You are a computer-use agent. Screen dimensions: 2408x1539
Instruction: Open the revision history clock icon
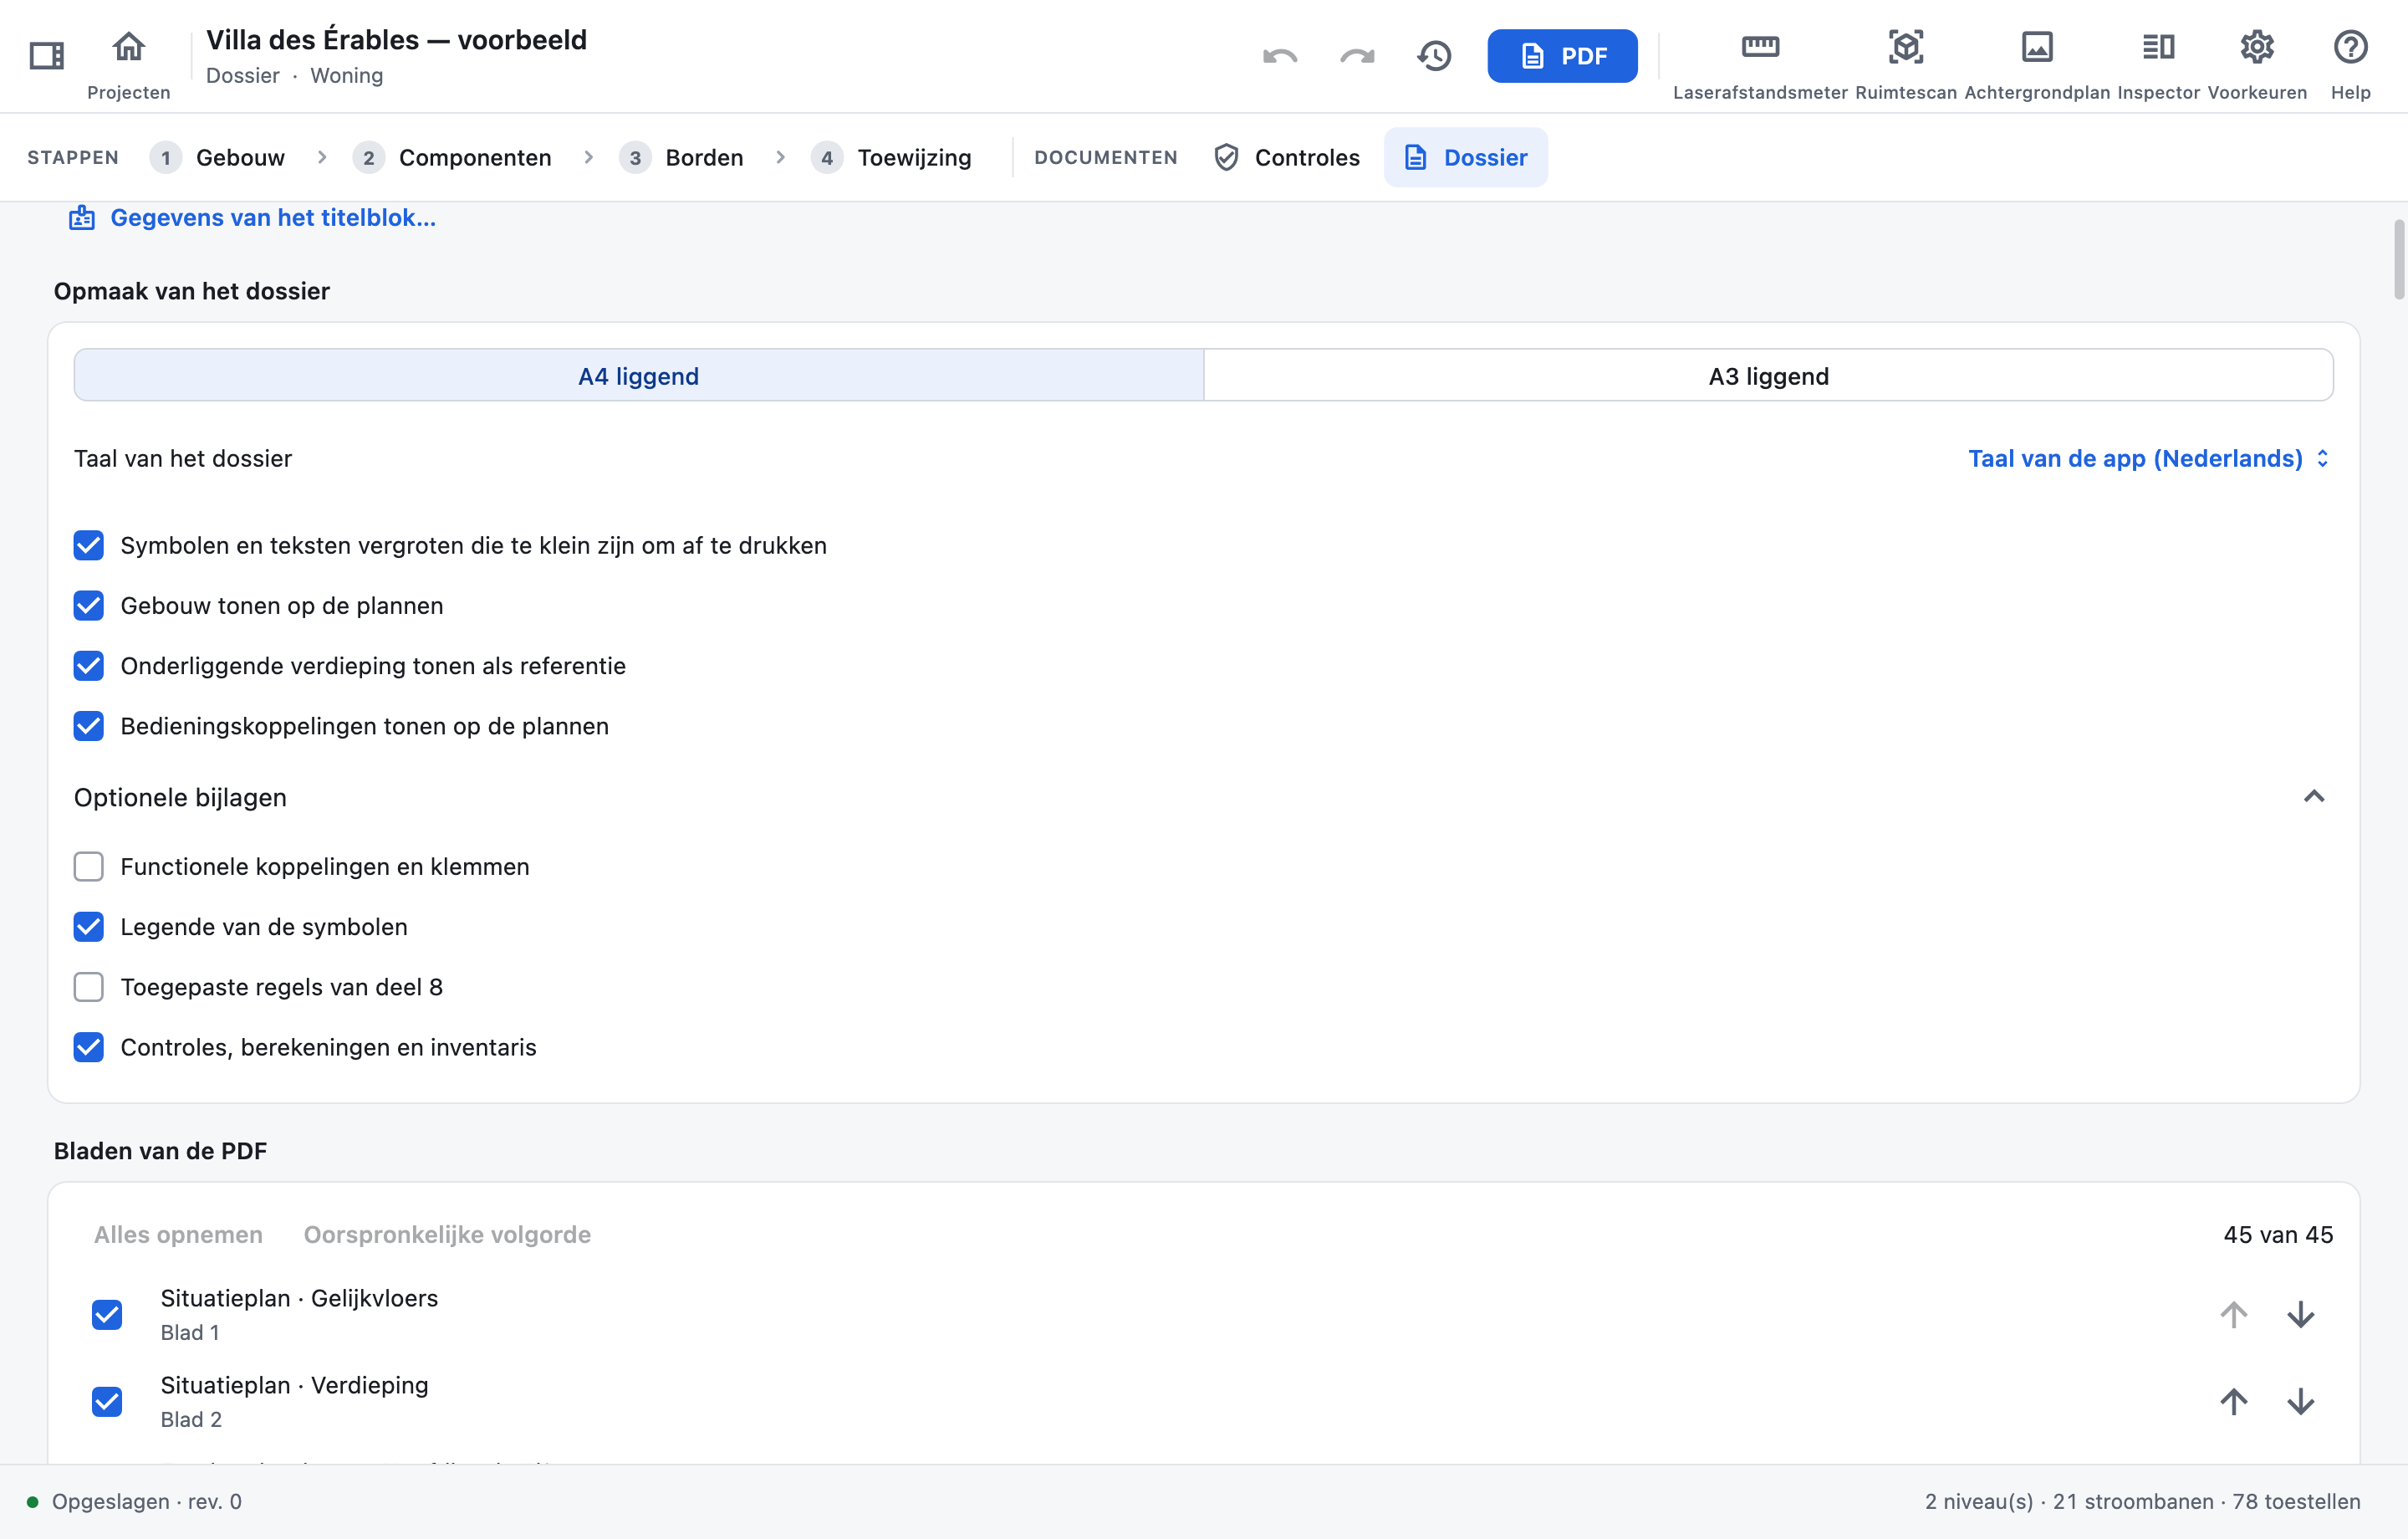1434,56
